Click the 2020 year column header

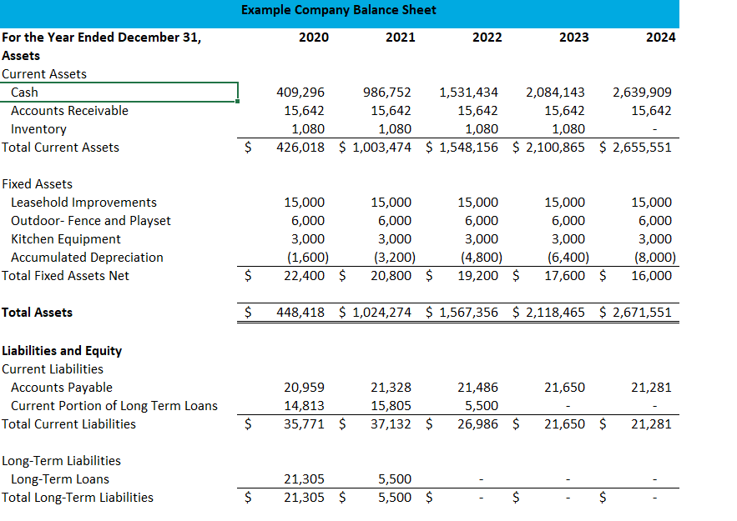(x=314, y=38)
